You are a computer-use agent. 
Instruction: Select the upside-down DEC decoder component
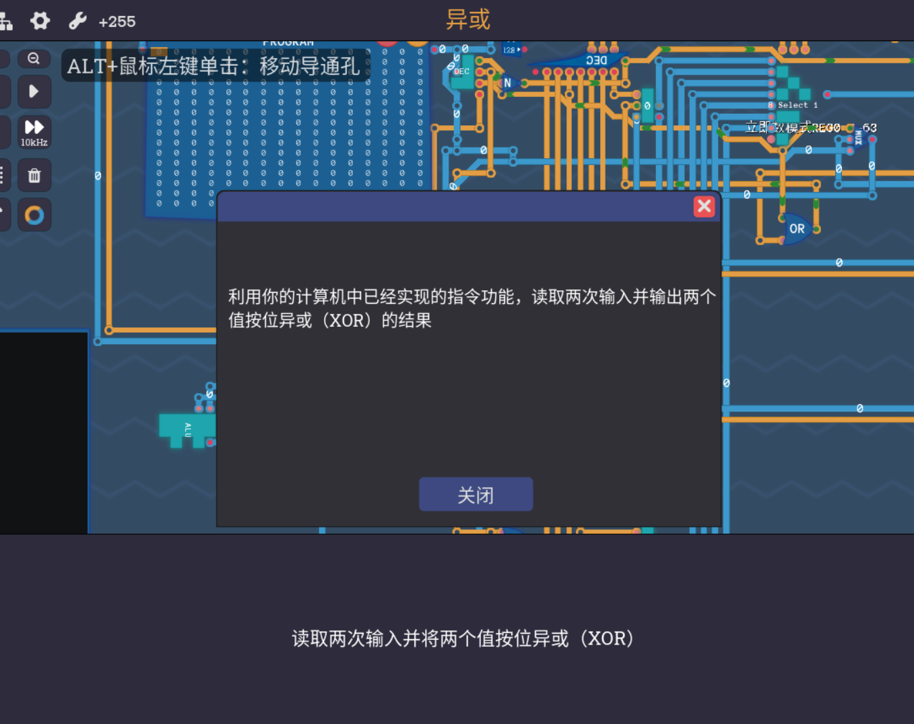click(x=596, y=60)
